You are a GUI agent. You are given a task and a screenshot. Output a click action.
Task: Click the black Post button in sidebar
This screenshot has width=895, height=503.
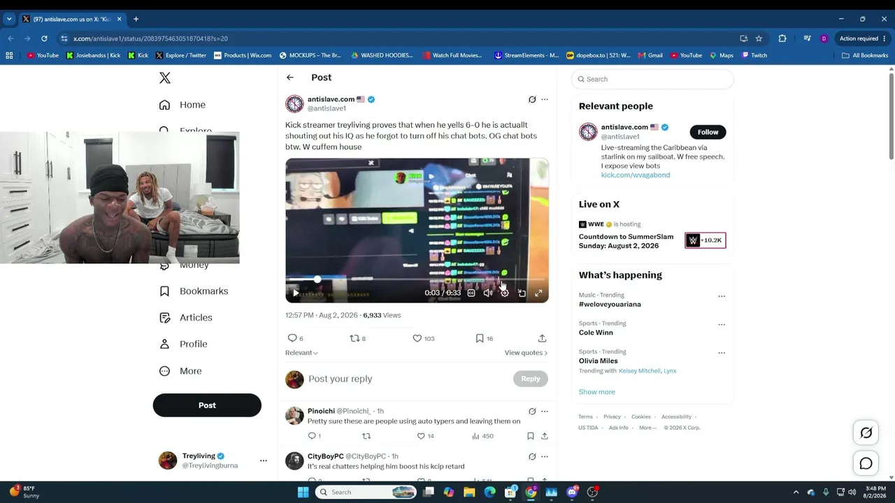pyautogui.click(x=207, y=405)
